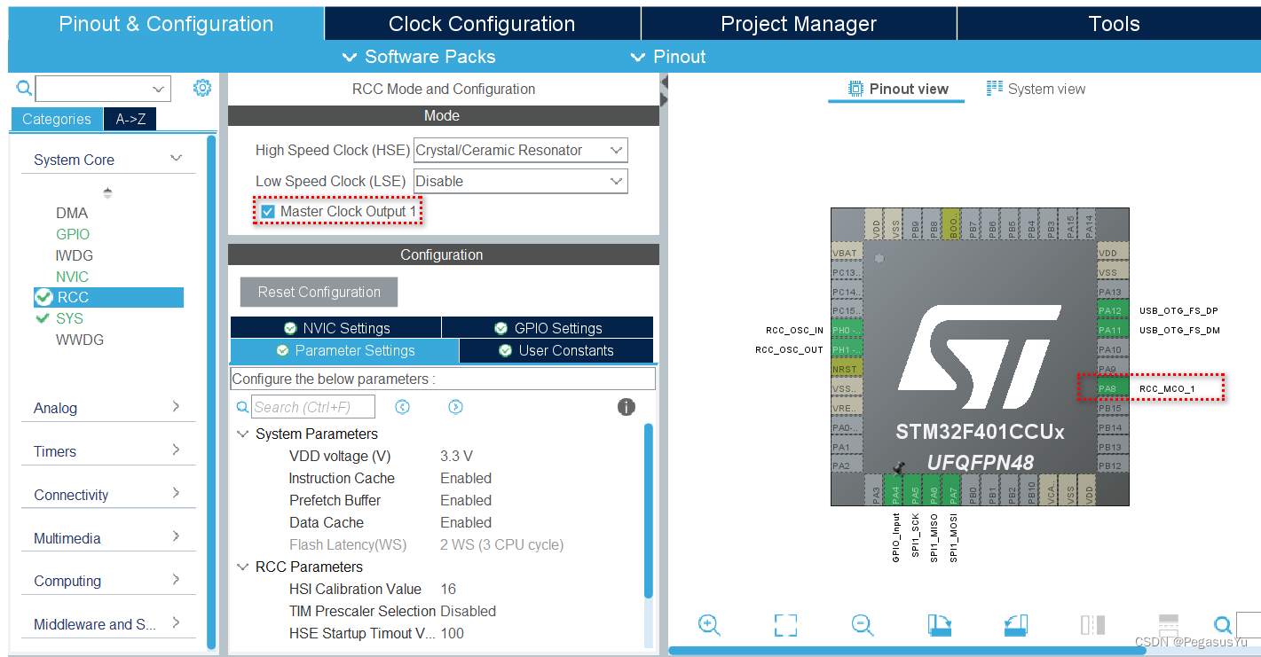Click the magnifier beside parameter search box
The width and height of the screenshot is (1261, 657).
[242, 407]
